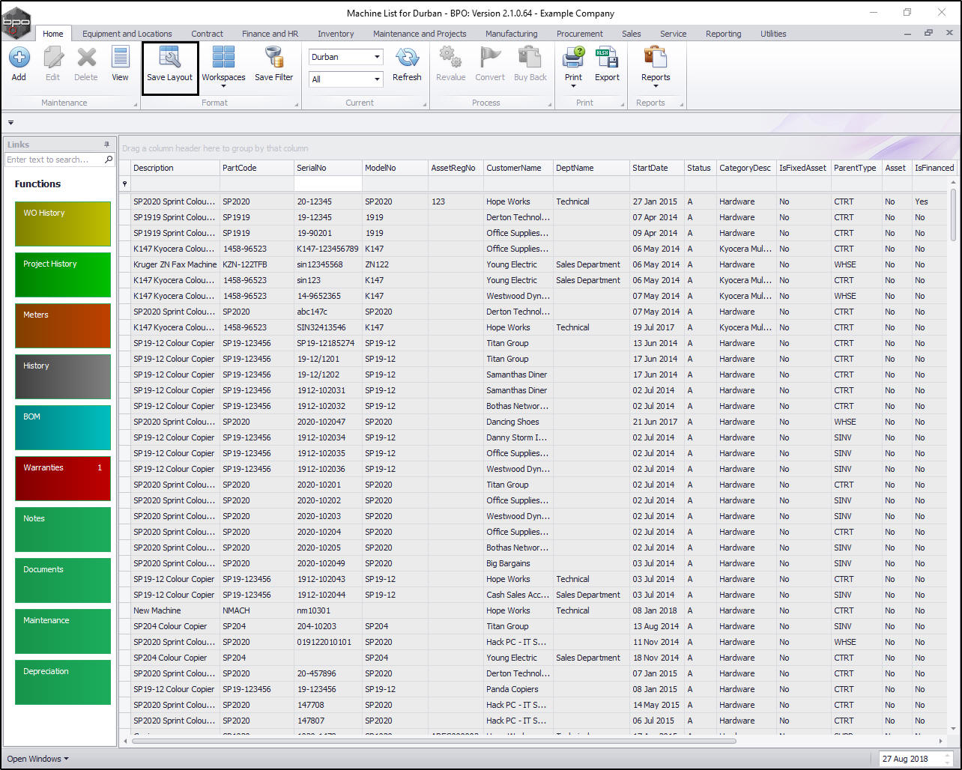This screenshot has height=770, width=962.
Task: Open the Project History function tile
Action: coord(63,275)
